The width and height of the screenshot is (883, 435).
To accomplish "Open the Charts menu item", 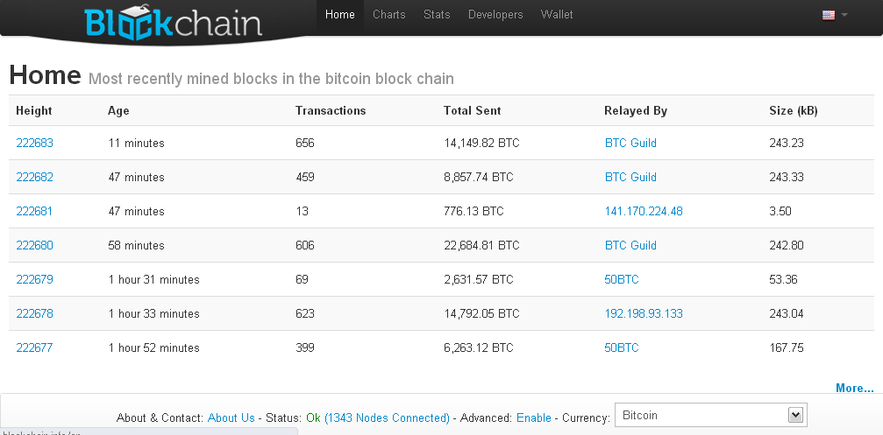I will 388,15.
